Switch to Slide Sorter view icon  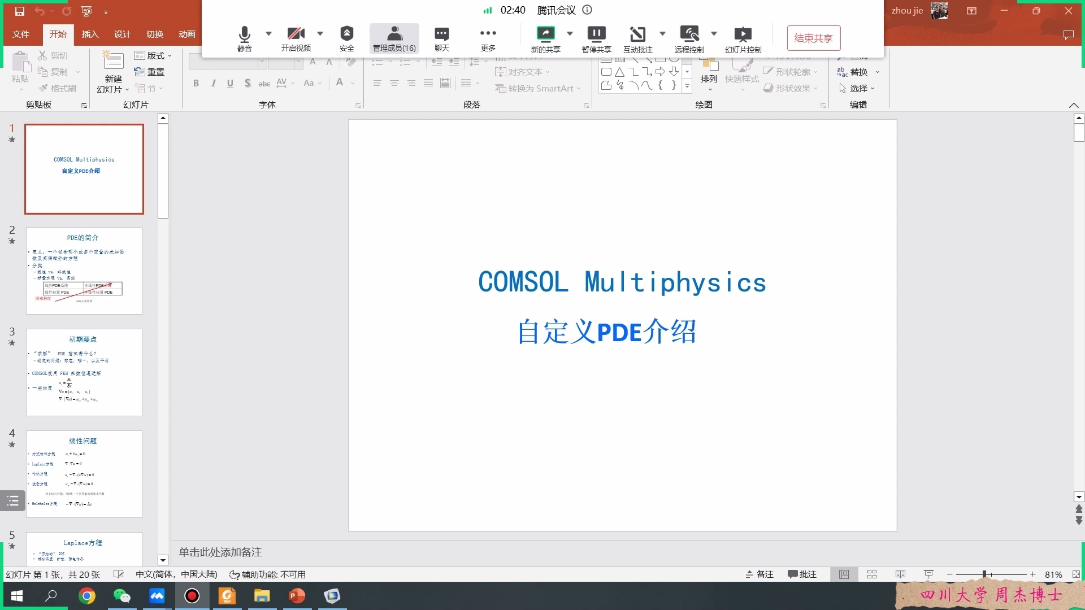tap(872, 574)
